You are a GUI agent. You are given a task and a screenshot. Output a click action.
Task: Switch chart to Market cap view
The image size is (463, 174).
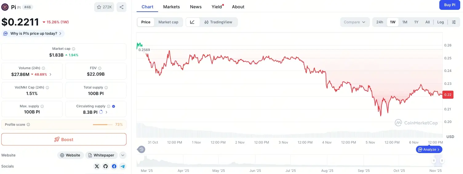168,22
